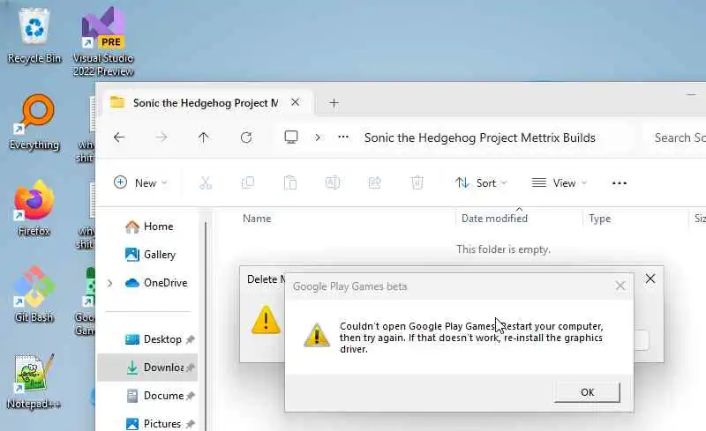This screenshot has height=431, width=706.
Task: Close the Delete dialog behind
Action: (x=650, y=279)
